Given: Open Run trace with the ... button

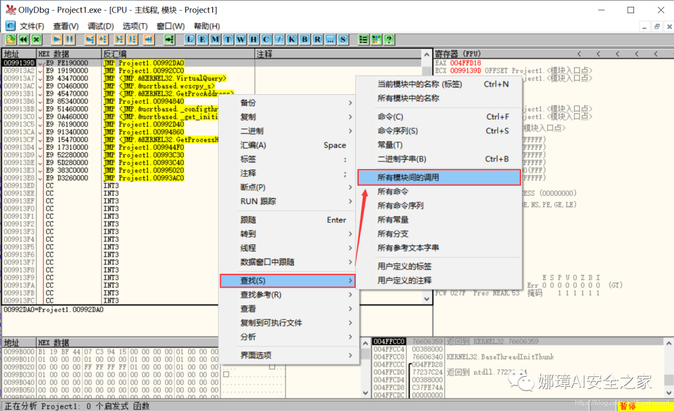Looking at the screenshot, I should pos(330,39).
